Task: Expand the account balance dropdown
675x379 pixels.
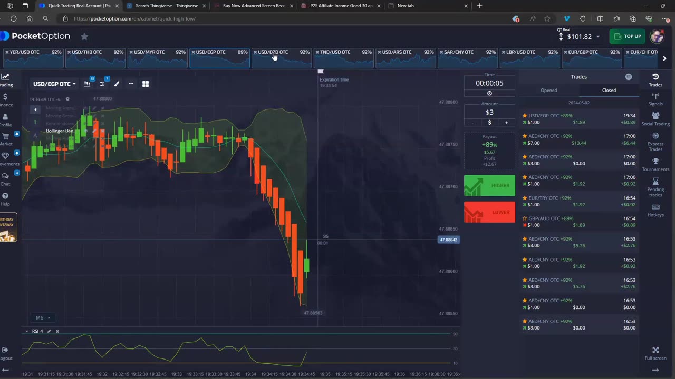Action: point(597,37)
